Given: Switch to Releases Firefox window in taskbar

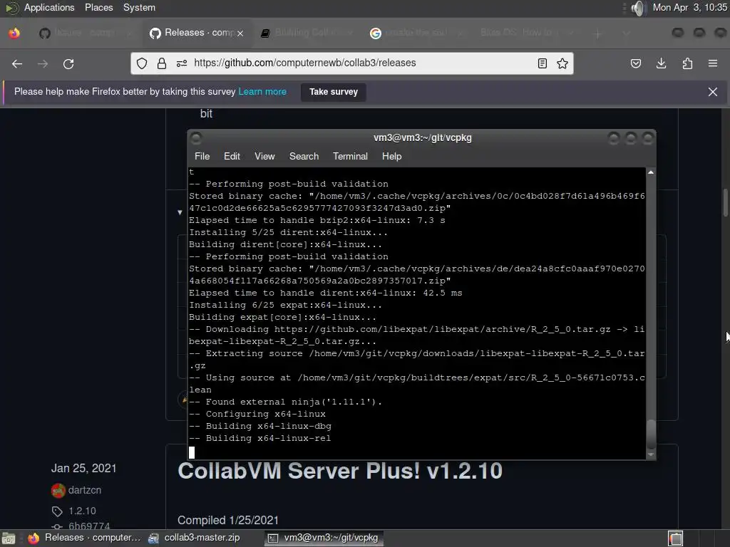Looking at the screenshot, I should [84, 538].
